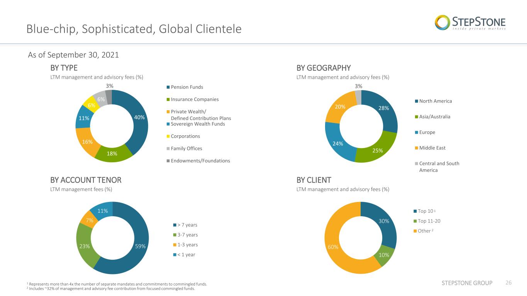Click the Pension Funds legend color square
Viewport: 527px width, 296px height.
click(169, 87)
